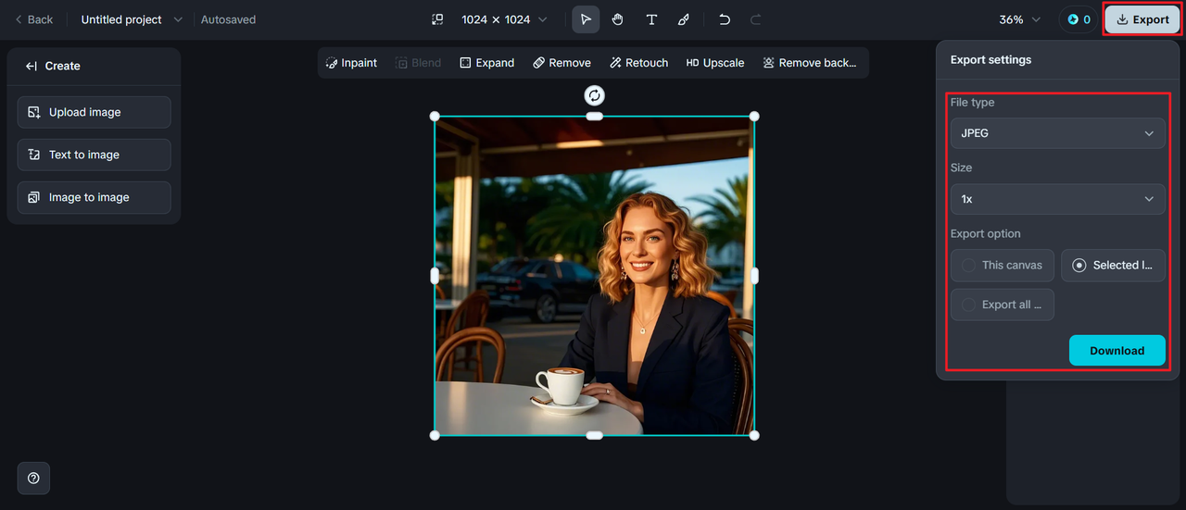Open the File type JPEG dropdown
1186x510 pixels.
[1057, 133]
